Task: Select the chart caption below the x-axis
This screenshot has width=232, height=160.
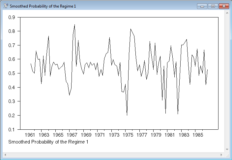Action: (x=48, y=142)
